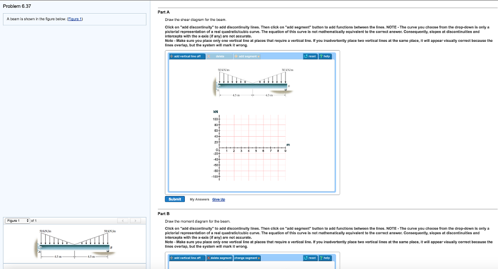Click the delete button in Part A toolbar
The width and height of the screenshot is (498, 269).
pos(219,56)
